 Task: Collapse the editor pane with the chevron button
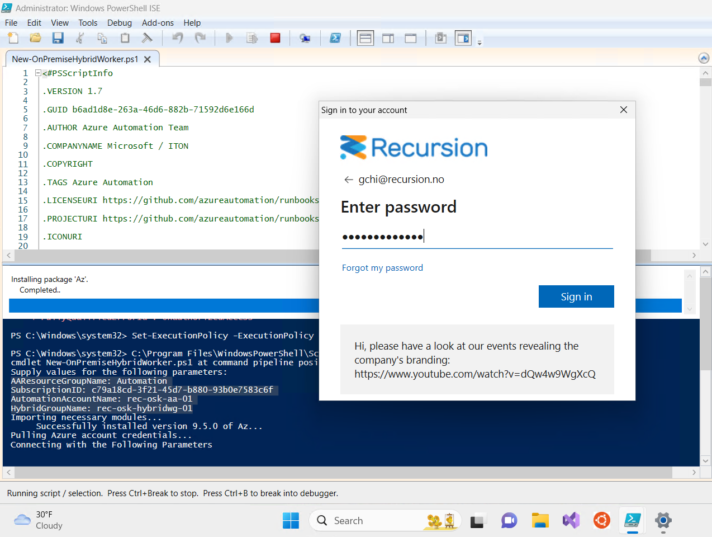[x=704, y=58]
